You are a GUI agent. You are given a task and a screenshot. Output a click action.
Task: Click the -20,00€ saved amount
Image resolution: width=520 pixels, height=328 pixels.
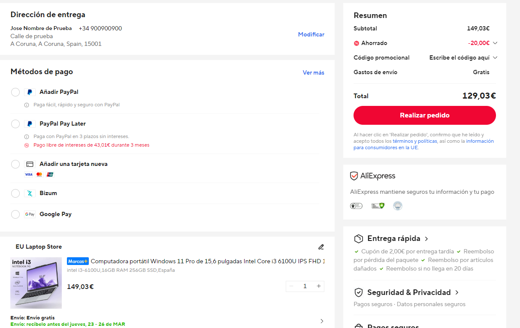479,43
